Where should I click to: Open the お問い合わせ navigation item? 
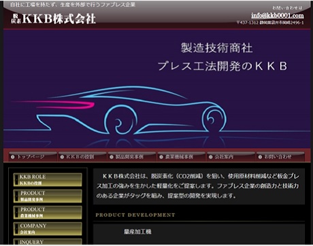pos(280,157)
